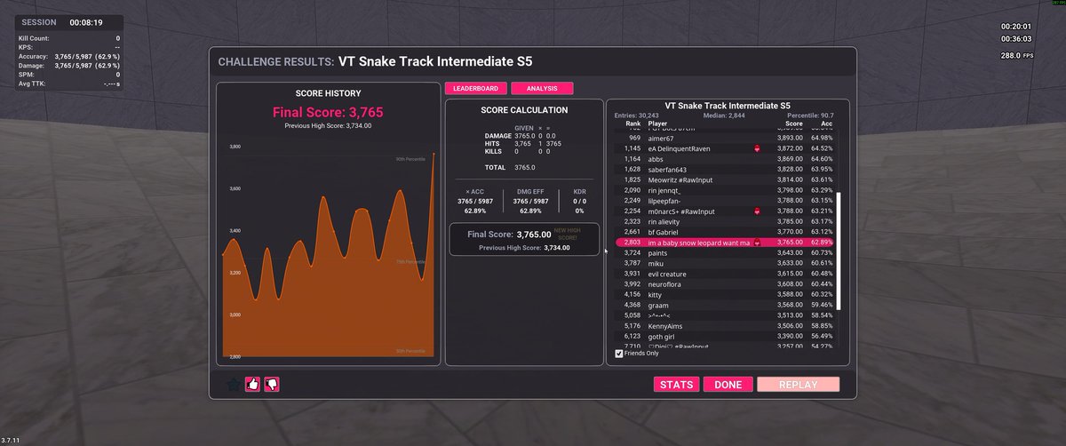Viewport: 1066px width, 446px height.
Task: Click the Final Score 3,765 heading
Action: 328,113
